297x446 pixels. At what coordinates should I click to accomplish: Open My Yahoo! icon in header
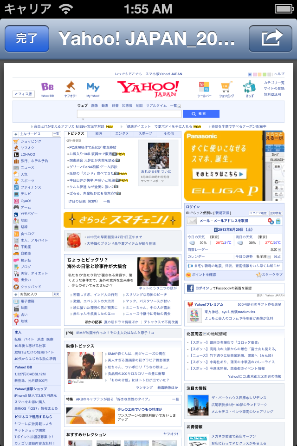coord(93,90)
